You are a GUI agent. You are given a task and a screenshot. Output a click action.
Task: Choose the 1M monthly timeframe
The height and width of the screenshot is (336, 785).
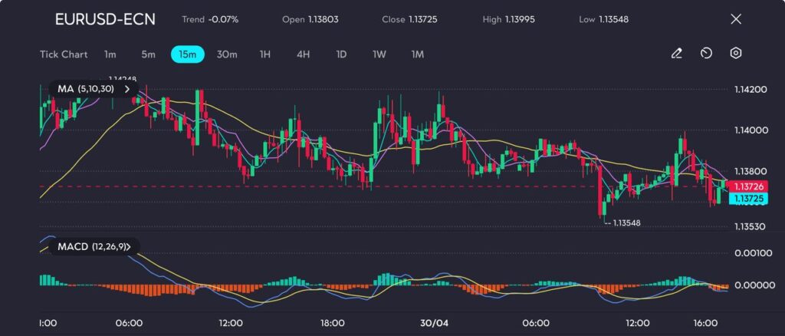coord(418,54)
